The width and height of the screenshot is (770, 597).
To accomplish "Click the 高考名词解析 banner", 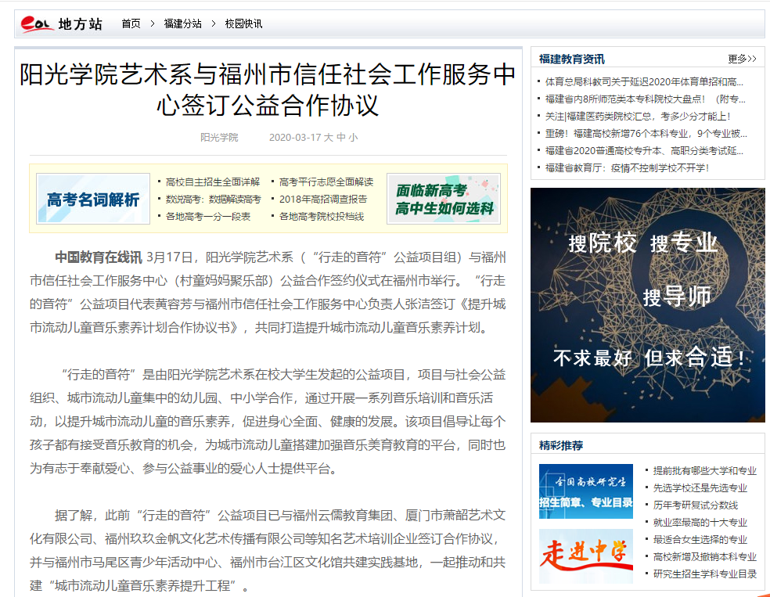I will click(93, 199).
